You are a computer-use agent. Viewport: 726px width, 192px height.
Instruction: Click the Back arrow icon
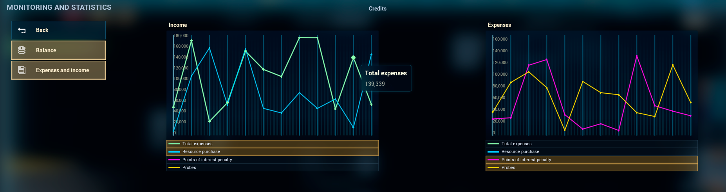(x=22, y=30)
